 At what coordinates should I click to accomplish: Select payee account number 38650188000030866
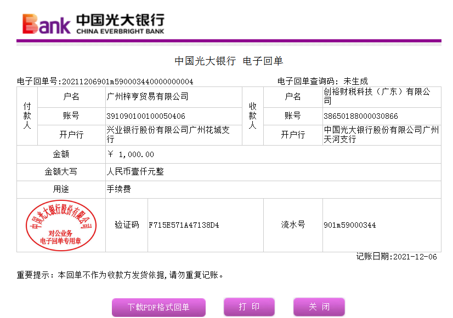[x=361, y=116]
